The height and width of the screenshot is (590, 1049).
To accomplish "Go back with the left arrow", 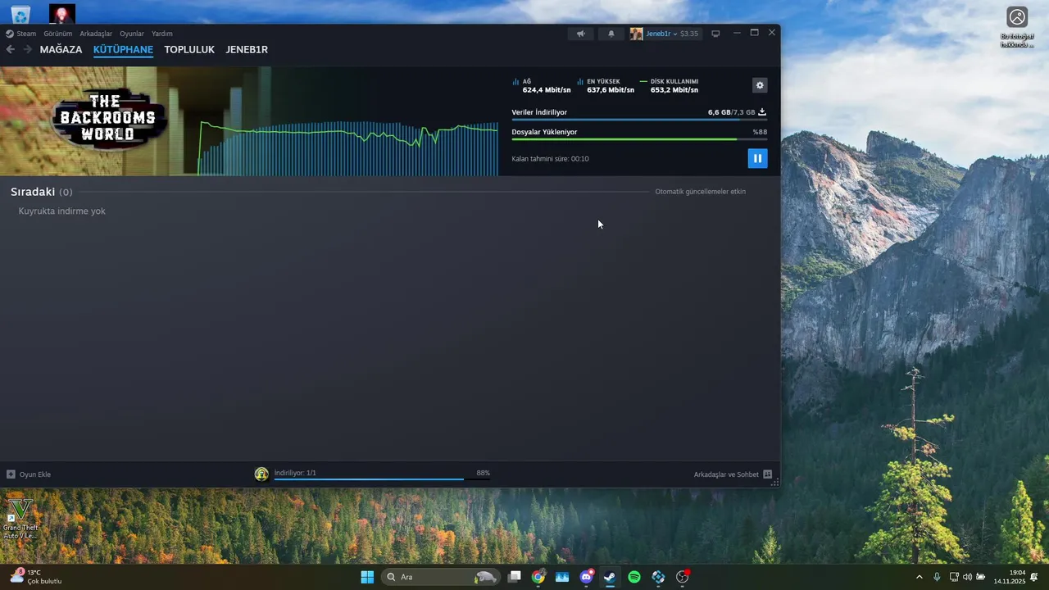I will (x=10, y=49).
